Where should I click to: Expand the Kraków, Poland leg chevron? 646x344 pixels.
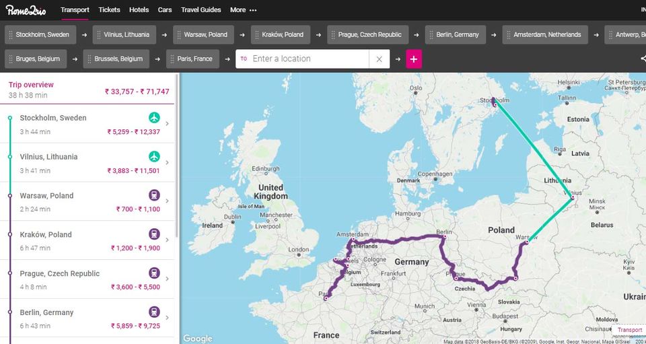(x=168, y=240)
